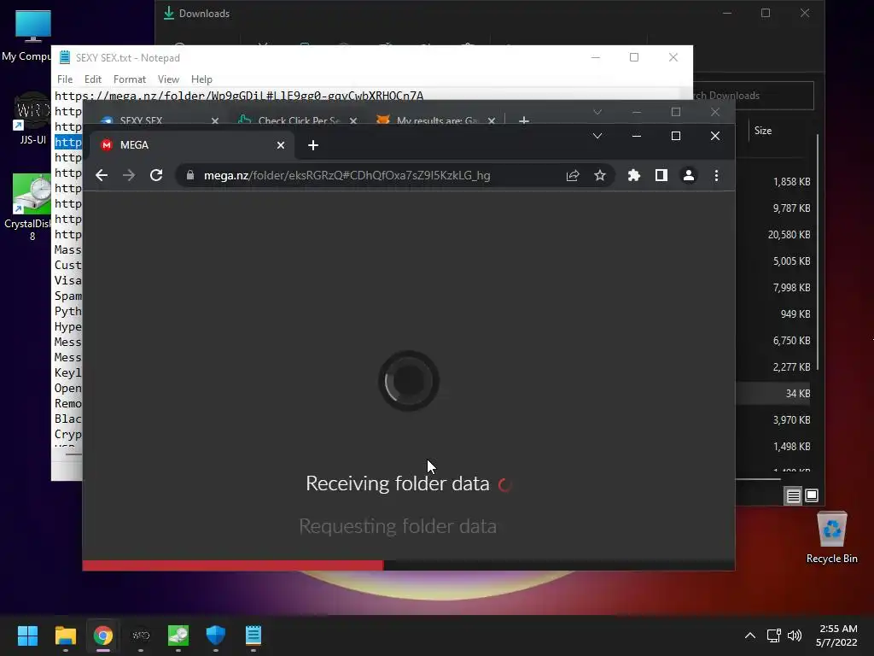Open Notepad File menu
This screenshot has width=874, height=656.
65,79
